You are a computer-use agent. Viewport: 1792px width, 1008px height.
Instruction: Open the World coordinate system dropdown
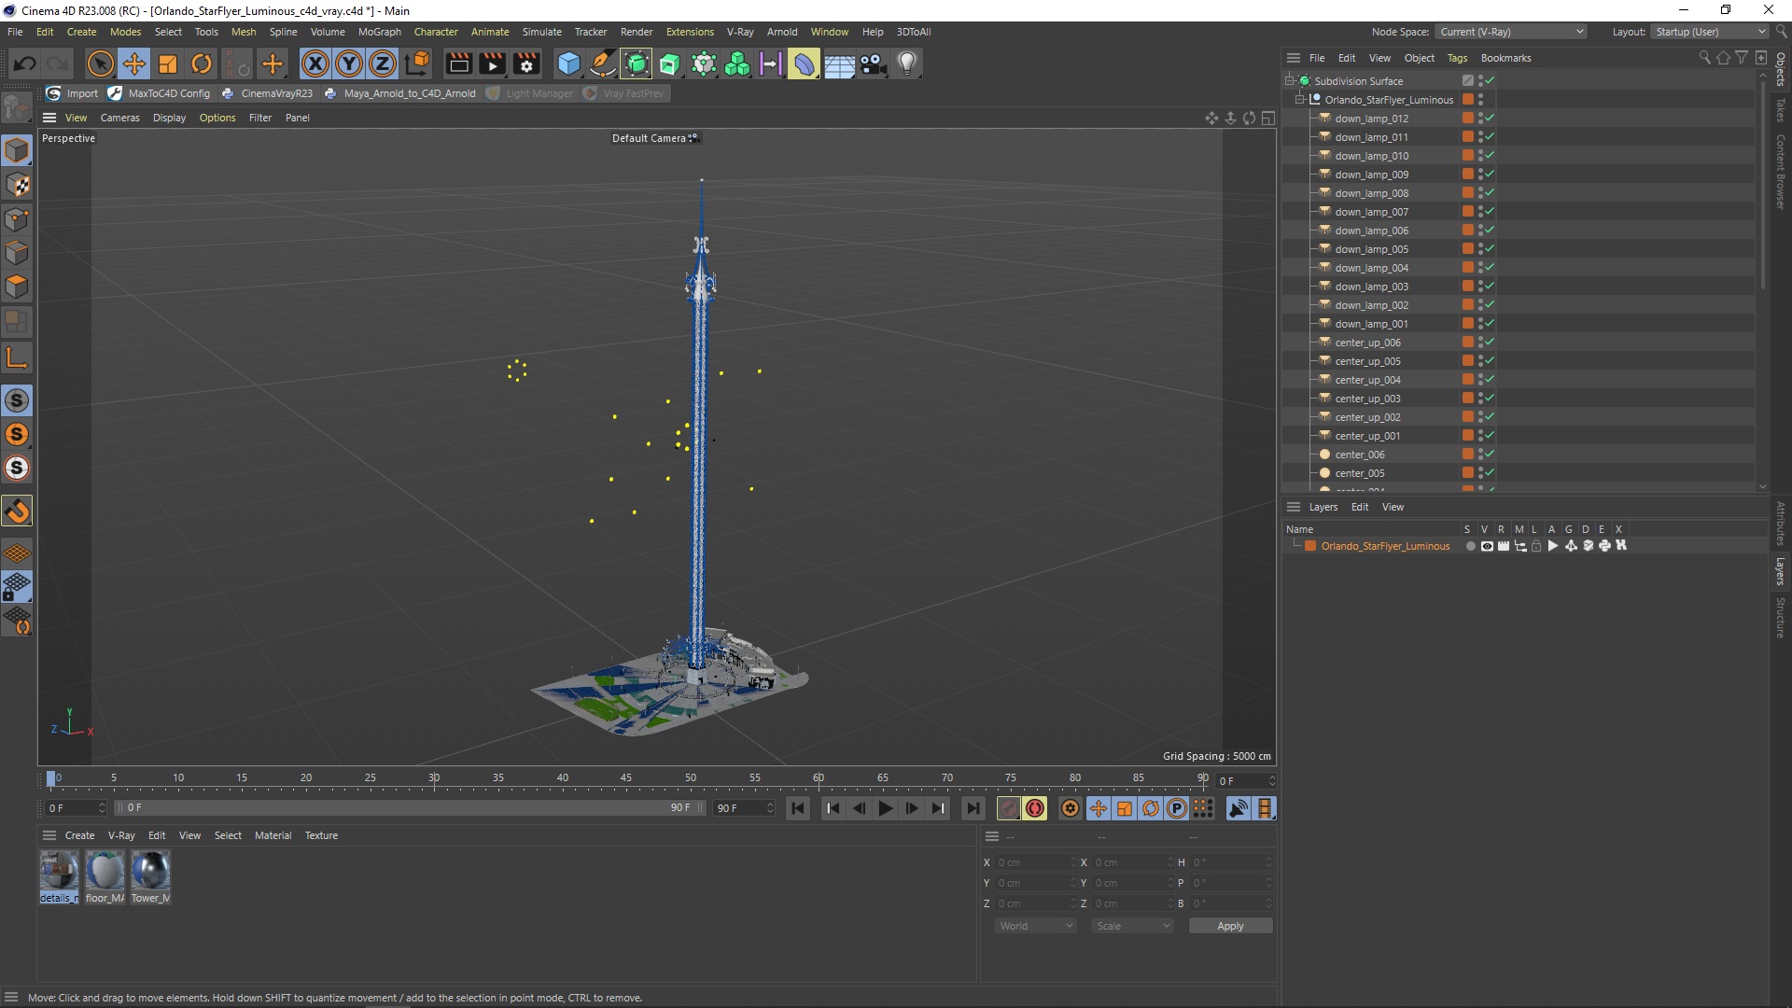pos(1035,926)
